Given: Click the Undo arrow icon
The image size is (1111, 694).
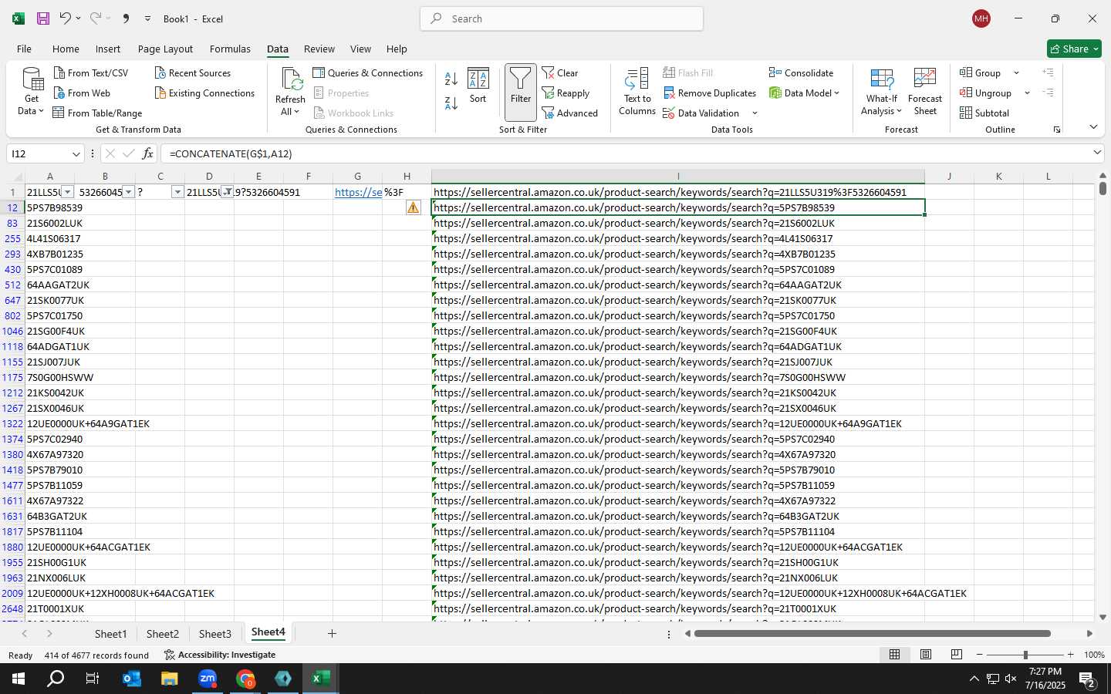Looking at the screenshot, I should click(x=65, y=19).
